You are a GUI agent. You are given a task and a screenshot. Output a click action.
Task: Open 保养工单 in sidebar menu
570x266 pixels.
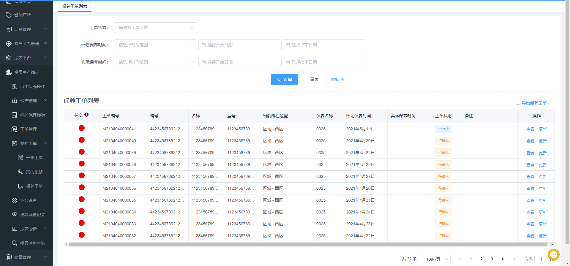(x=34, y=186)
